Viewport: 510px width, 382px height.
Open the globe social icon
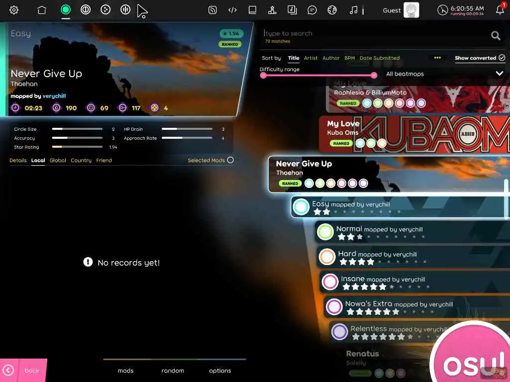[x=332, y=10]
